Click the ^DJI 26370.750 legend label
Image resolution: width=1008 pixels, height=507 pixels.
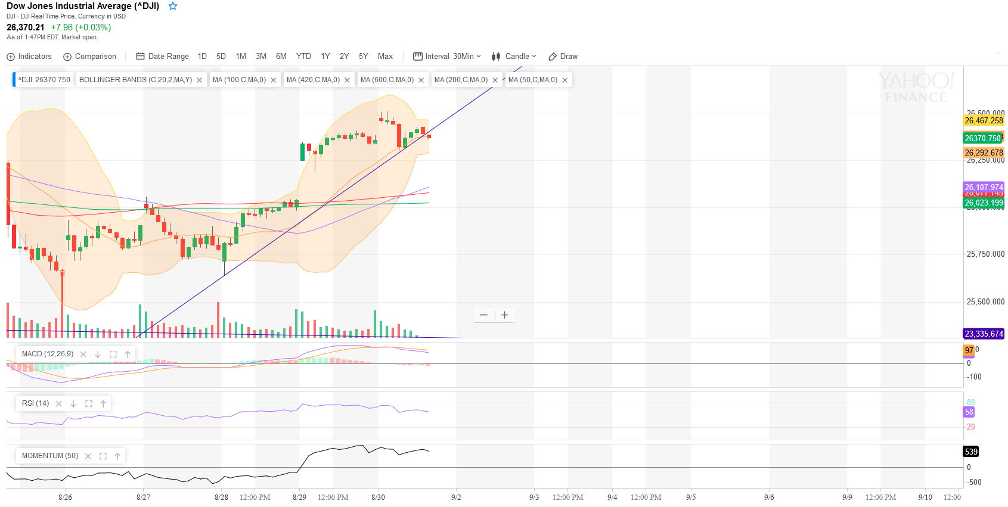pyautogui.click(x=44, y=80)
